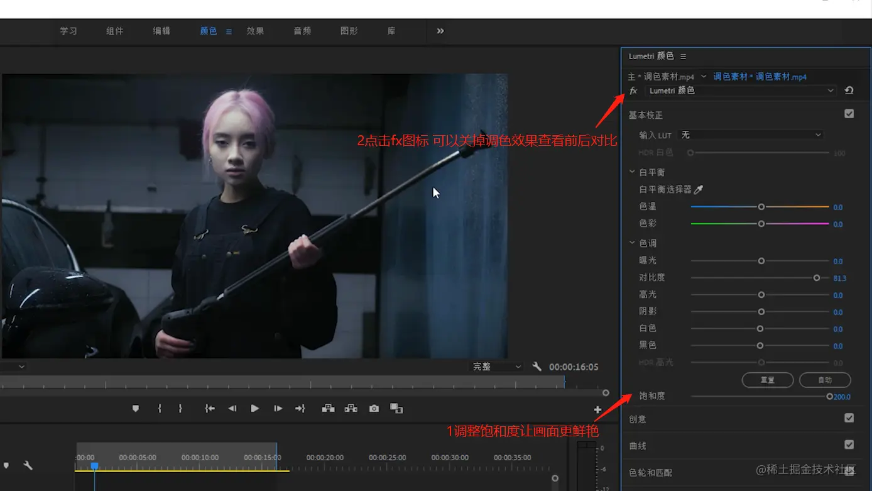872x491 pixels.
Task: Switch to the 编辑 workspace
Action: 161,31
